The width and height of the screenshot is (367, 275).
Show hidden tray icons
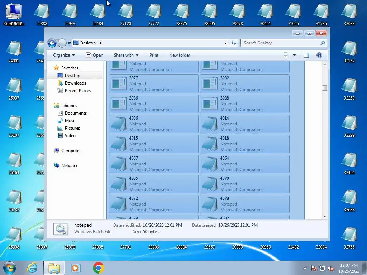click(305, 268)
